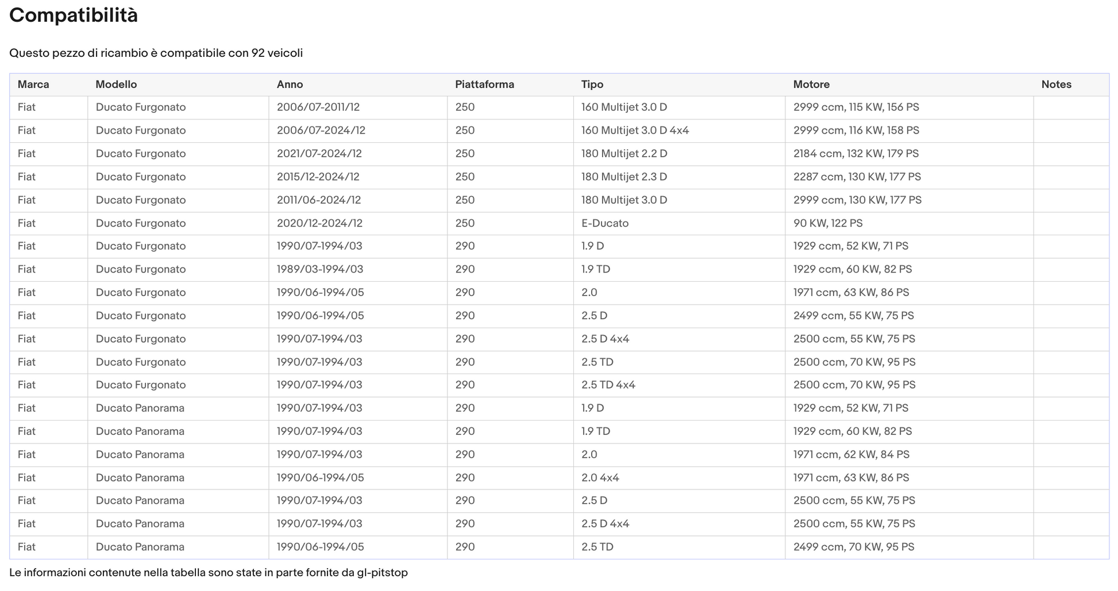Image resolution: width=1118 pixels, height=591 pixels.
Task: Click Ducato Panorama in the 2.0 4x4 row
Action: coord(140,478)
